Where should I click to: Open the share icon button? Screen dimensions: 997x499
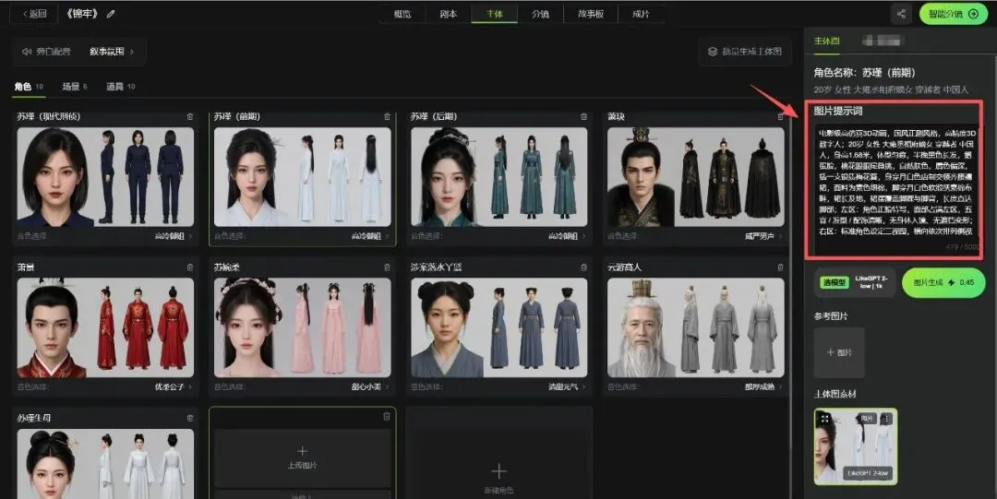click(x=901, y=14)
